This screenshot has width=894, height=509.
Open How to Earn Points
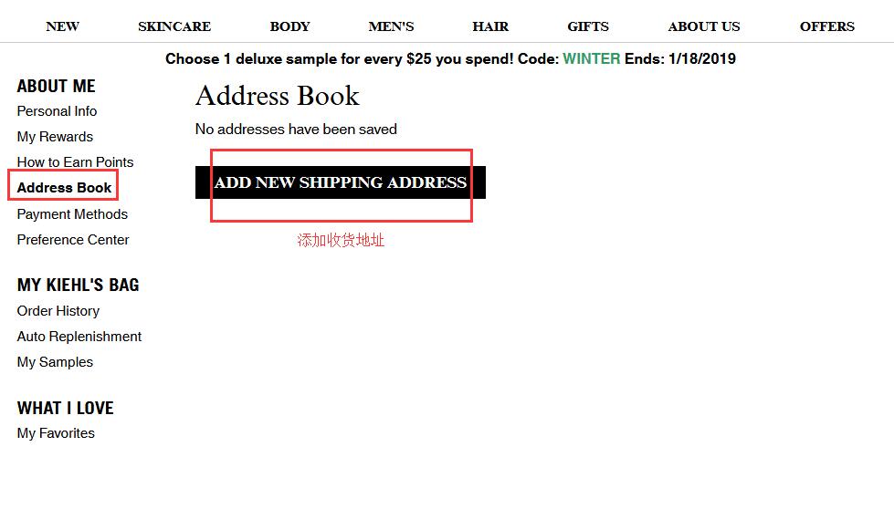pyautogui.click(x=75, y=162)
